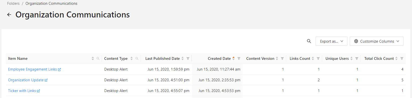The image size is (412, 98).
Task: Select 'Jun 15, 2020, 4:51:00 pm' cell
Action: click(168, 80)
